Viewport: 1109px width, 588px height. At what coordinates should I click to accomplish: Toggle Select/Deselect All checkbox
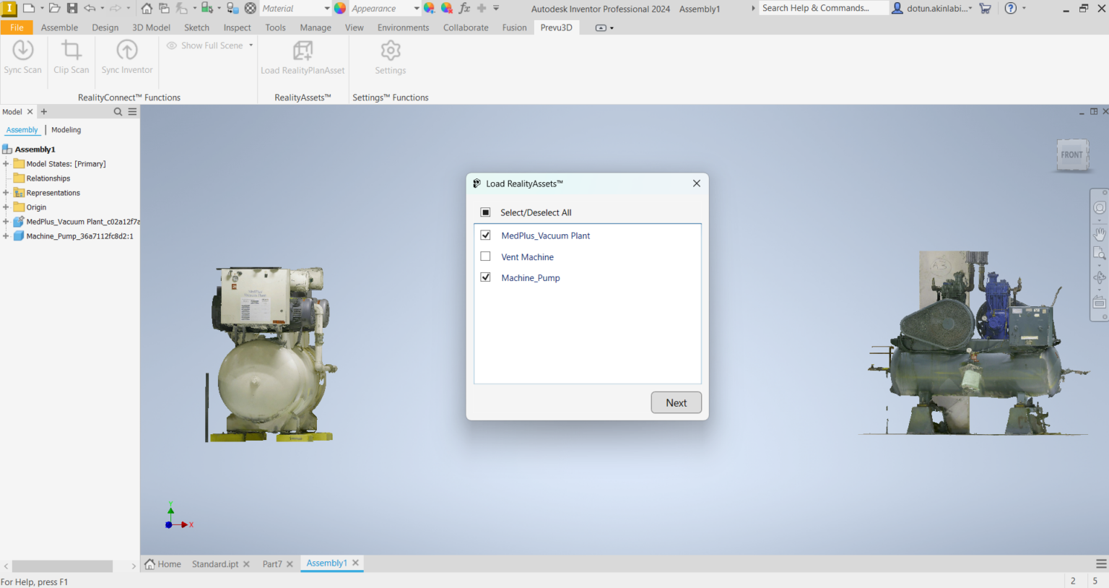point(485,212)
